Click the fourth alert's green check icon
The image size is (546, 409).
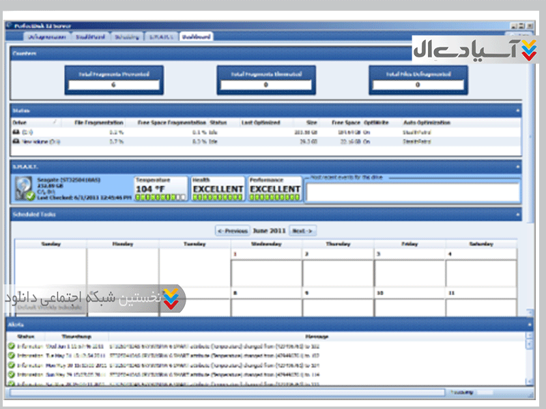11,375
